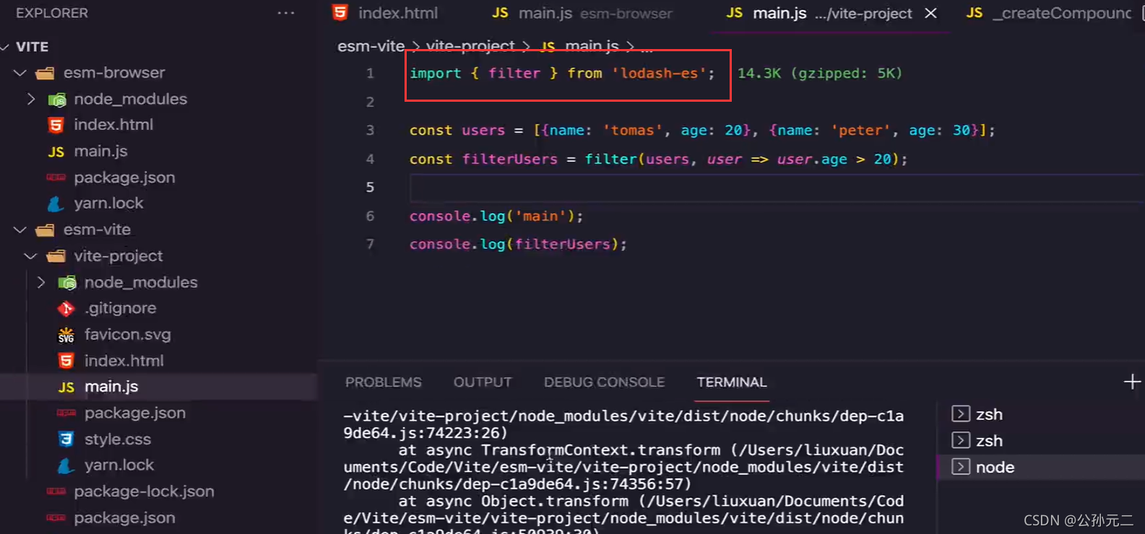1145x534 pixels.
Task: Open style.css file
Action: tap(117, 439)
